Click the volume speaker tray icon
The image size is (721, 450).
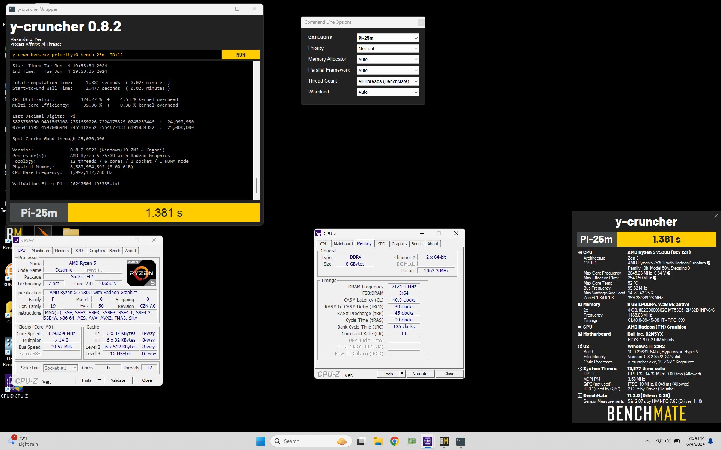(668, 441)
